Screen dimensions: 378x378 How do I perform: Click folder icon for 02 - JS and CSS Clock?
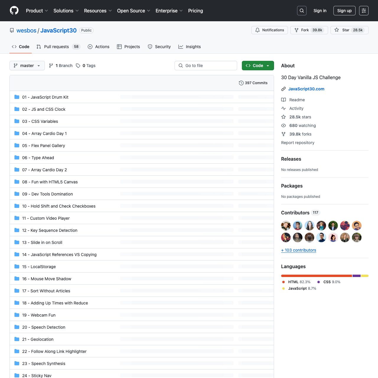pos(17,109)
